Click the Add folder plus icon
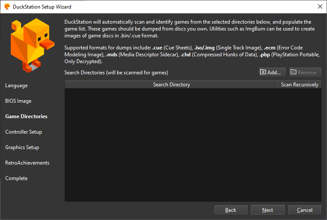Image resolution: width=327 pixels, height=220 pixels. (x=263, y=72)
